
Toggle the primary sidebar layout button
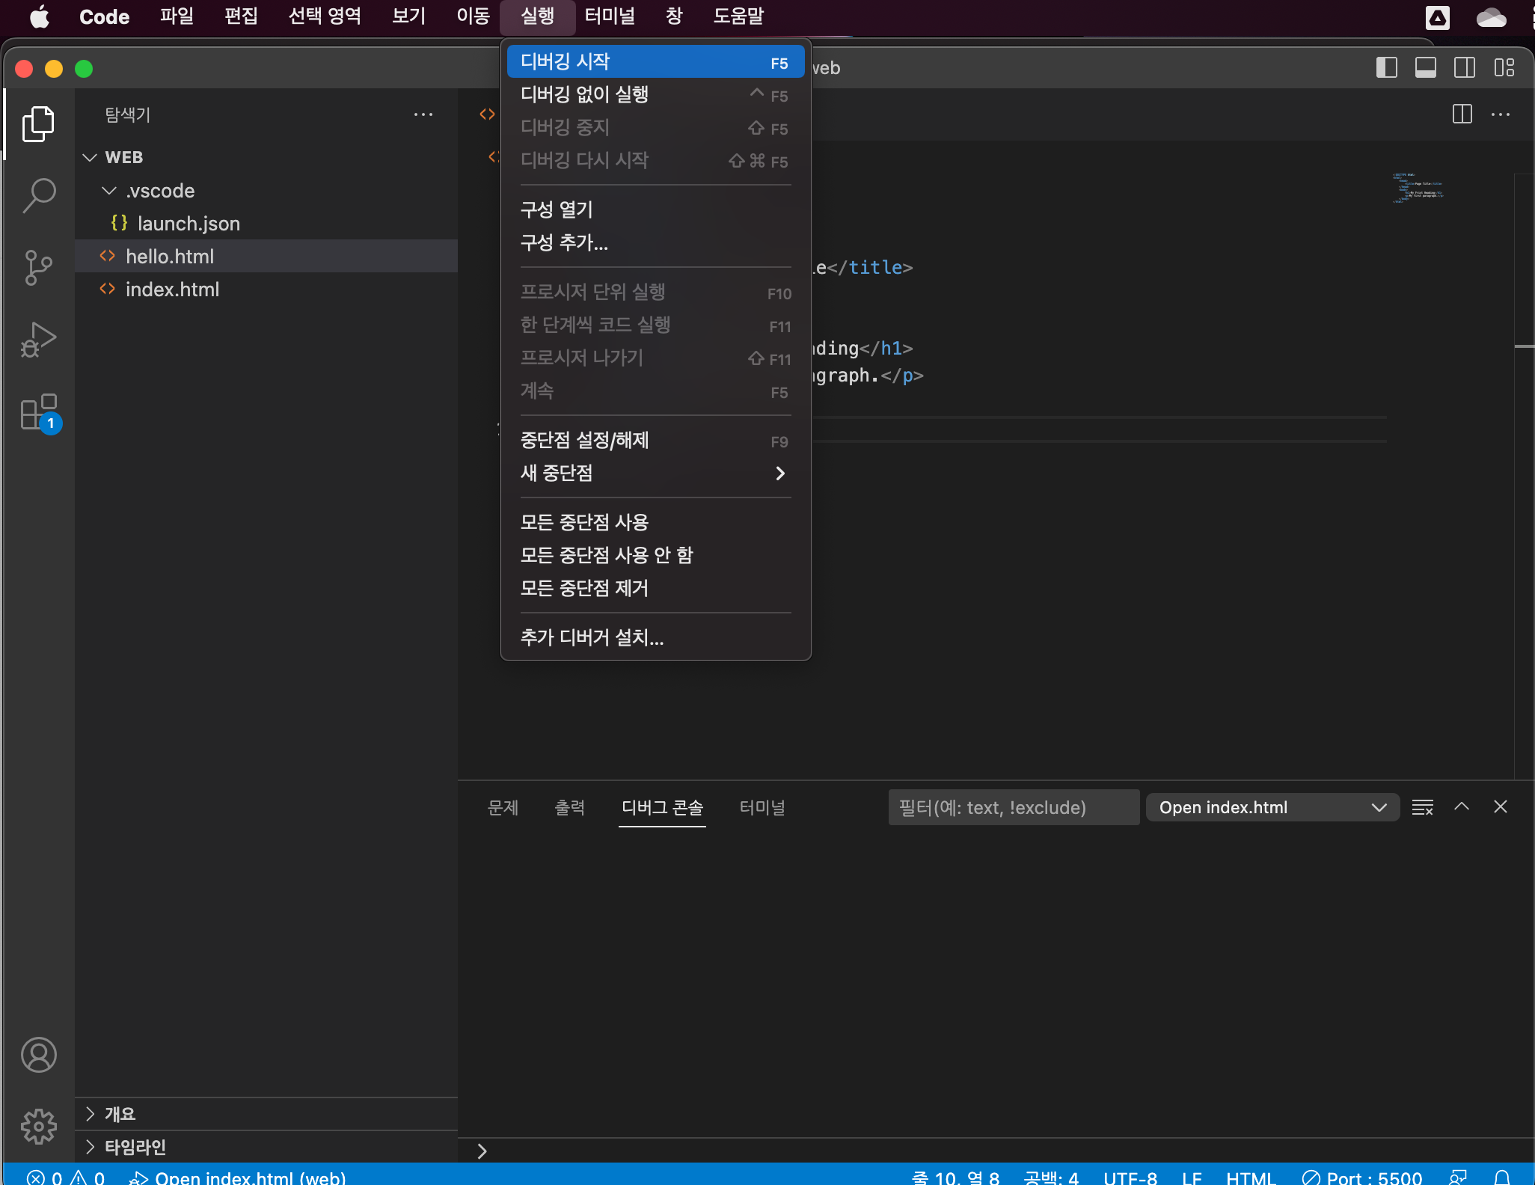1386,68
